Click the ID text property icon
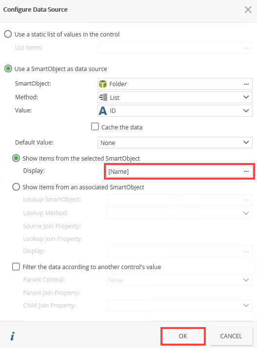This screenshot has height=348, width=257. 103,111
